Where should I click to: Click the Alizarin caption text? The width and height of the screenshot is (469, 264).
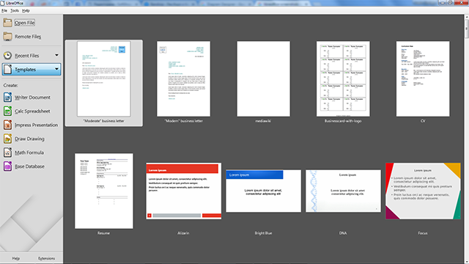pyautogui.click(x=183, y=233)
